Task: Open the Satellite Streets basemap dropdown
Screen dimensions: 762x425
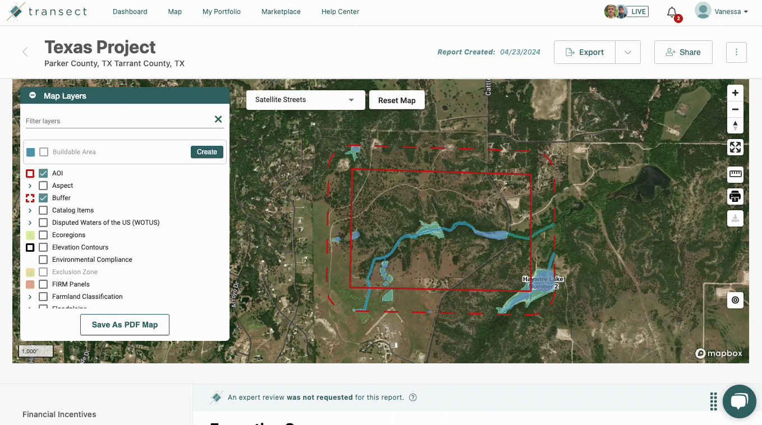Action: point(305,100)
